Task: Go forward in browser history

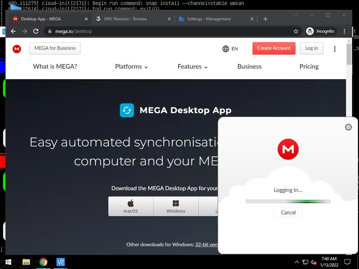Action: pos(25,31)
